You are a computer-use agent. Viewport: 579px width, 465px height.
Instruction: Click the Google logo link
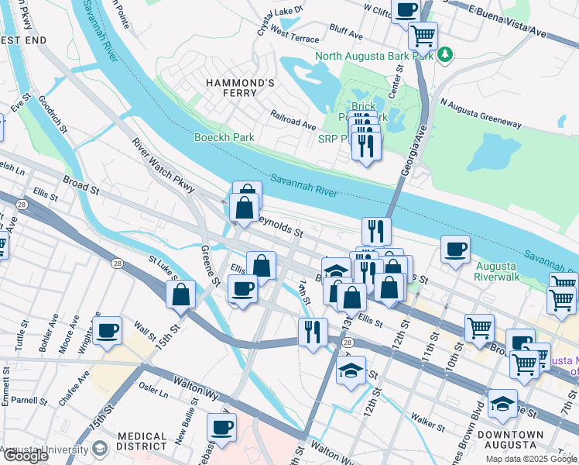click(x=25, y=456)
